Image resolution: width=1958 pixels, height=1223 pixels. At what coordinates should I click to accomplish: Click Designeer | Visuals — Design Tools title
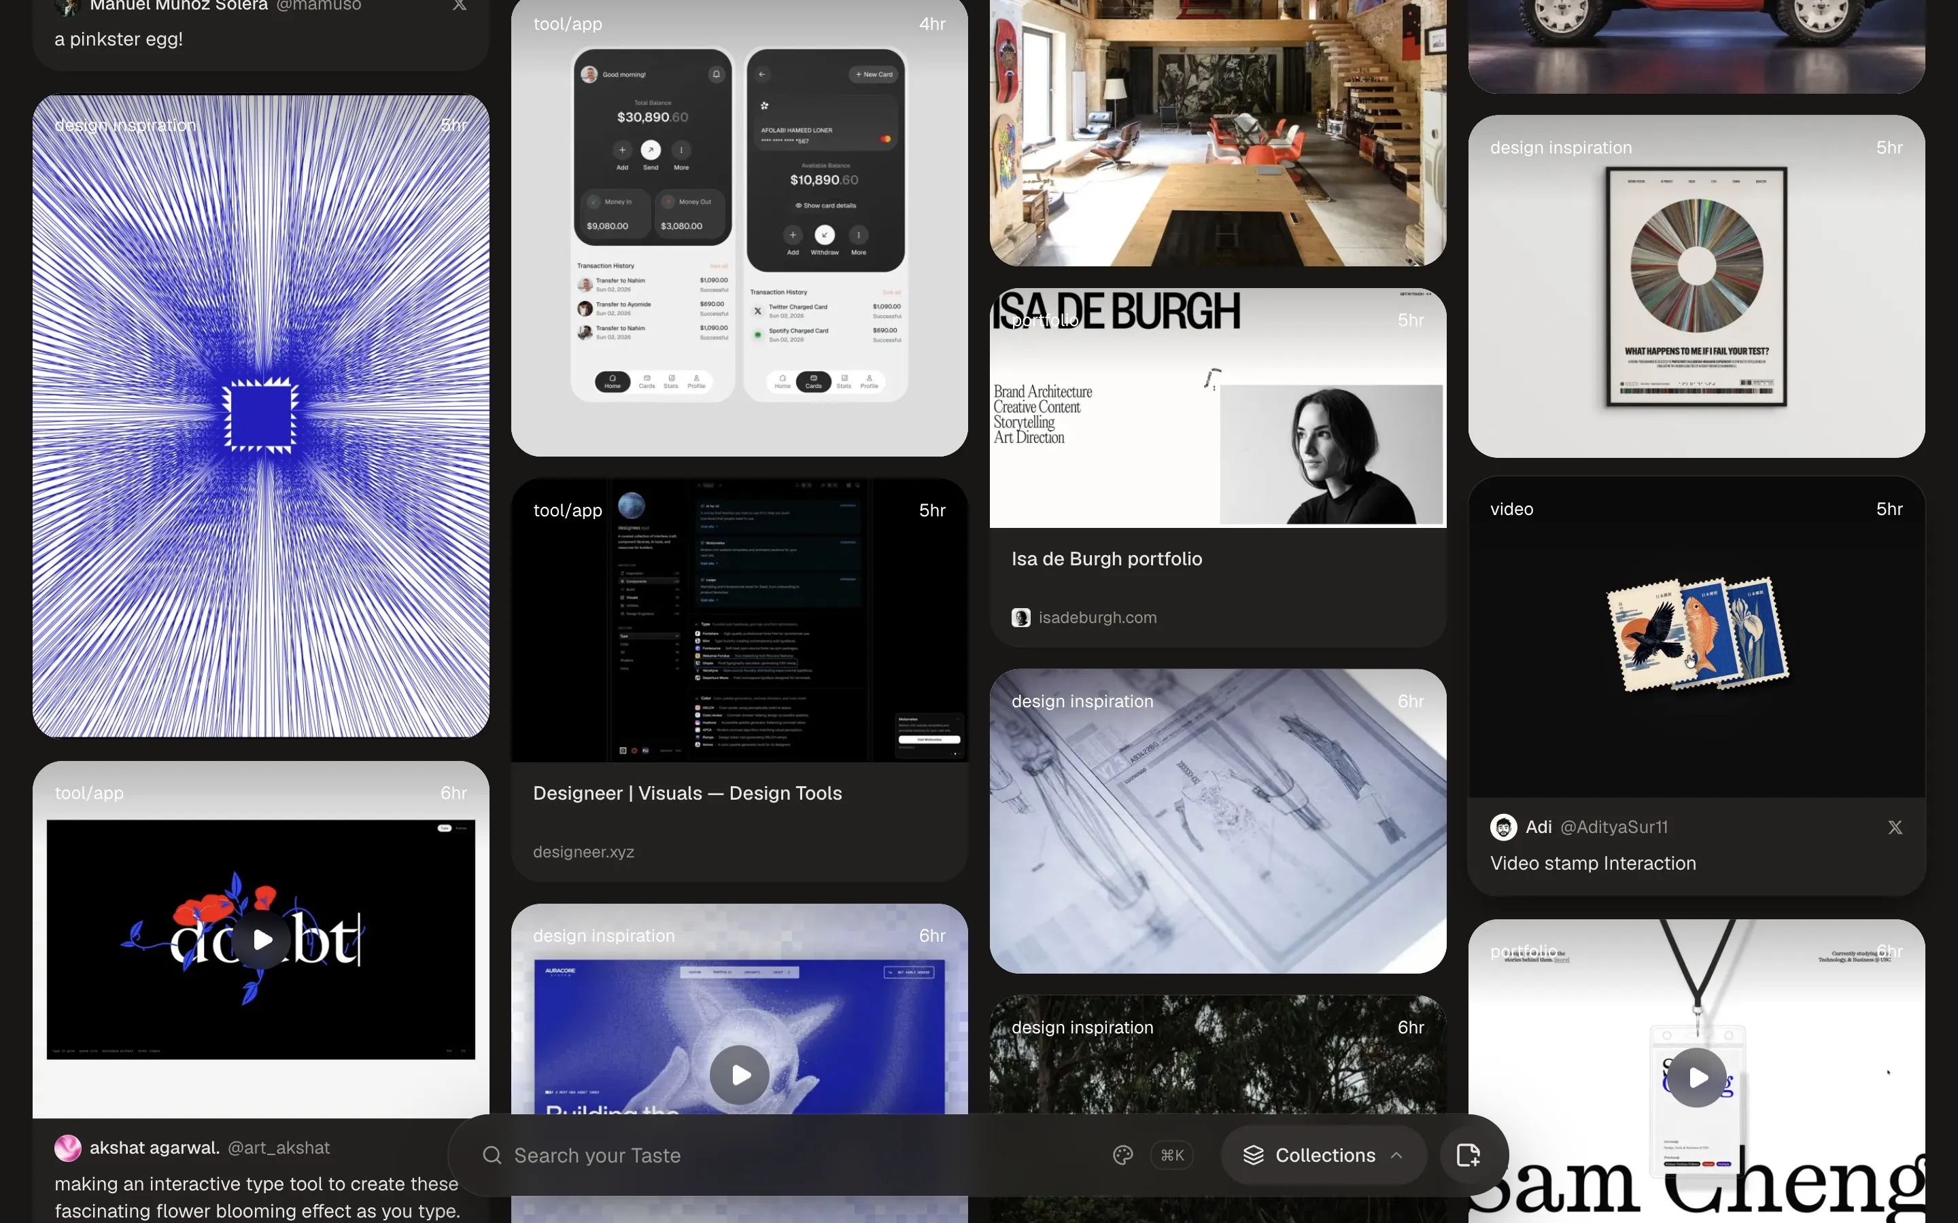(687, 793)
